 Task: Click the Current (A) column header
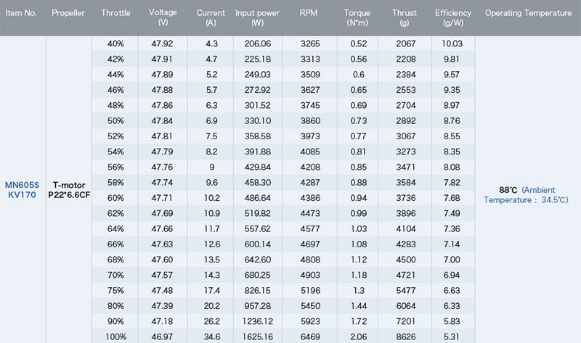[x=211, y=17]
